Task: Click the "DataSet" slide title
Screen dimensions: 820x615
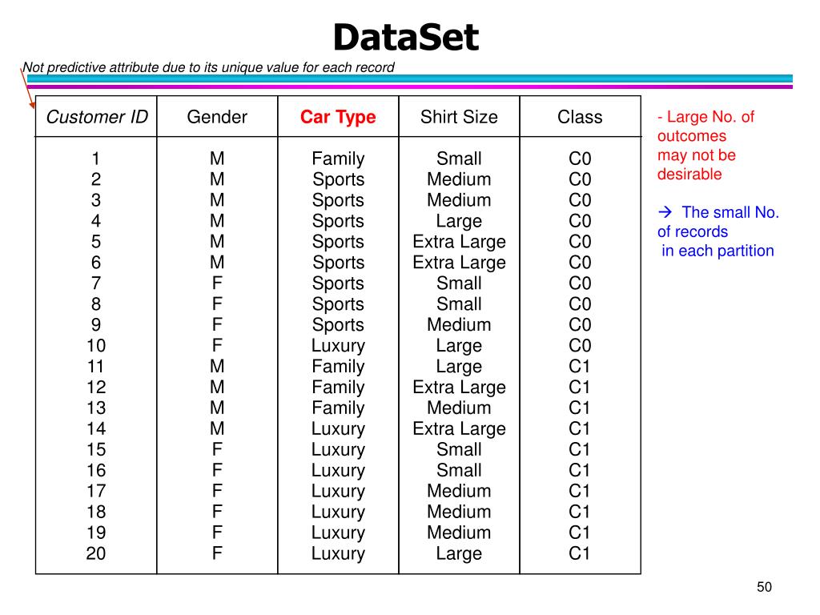Action: pos(406,37)
